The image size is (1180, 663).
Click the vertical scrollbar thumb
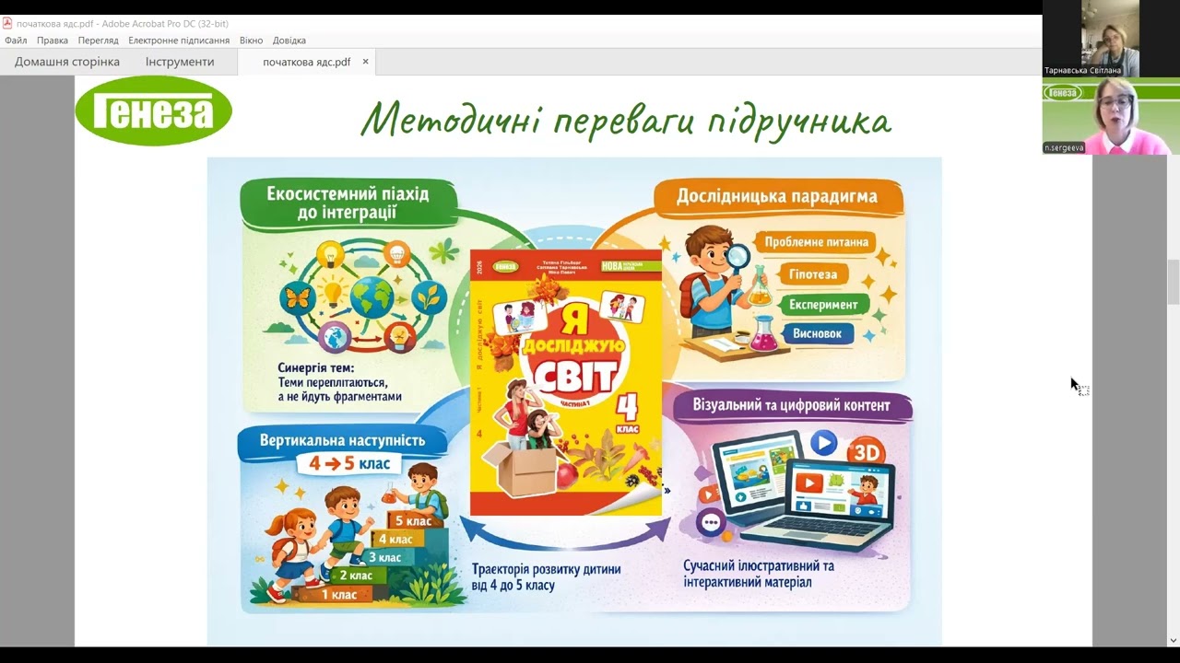coord(1174,281)
